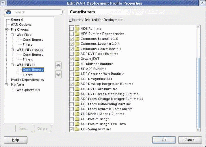Image resolution: width=206 pixels, height=147 pixels.
Task: Click the MDS Runtime folder icon
Action: 77,29
